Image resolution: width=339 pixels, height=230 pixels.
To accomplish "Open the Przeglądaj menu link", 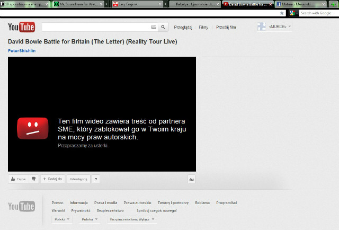I will [183, 27].
